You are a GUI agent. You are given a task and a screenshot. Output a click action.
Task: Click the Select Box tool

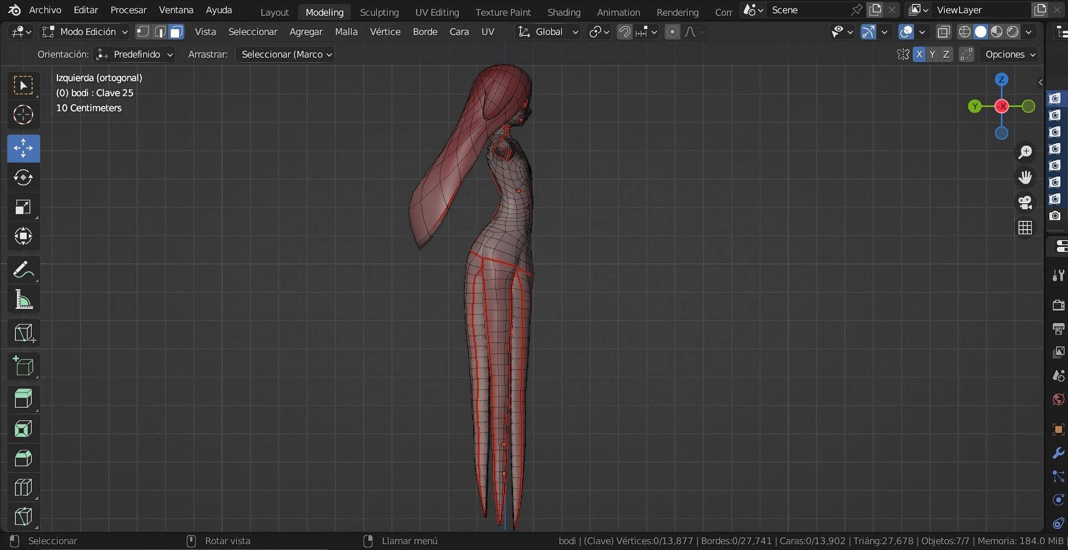pos(23,86)
